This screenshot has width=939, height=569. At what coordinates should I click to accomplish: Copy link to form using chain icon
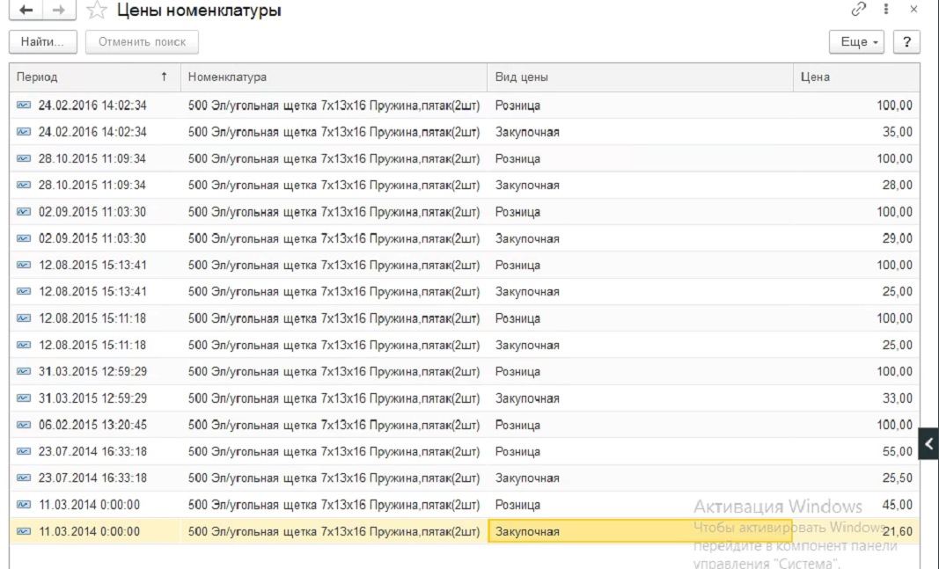(858, 9)
